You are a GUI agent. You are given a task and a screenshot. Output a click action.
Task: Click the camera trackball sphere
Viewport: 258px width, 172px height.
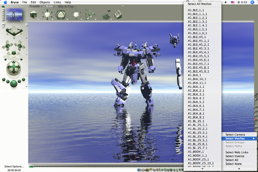[x=14, y=68]
